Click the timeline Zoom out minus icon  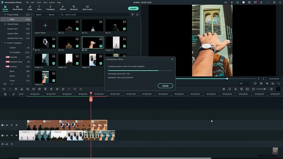[253, 89]
